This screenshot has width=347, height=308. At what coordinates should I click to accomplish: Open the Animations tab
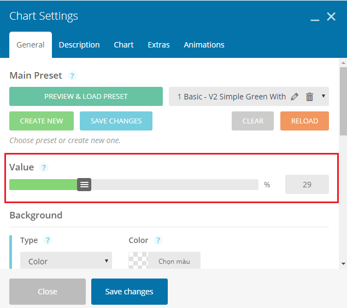coord(204,45)
